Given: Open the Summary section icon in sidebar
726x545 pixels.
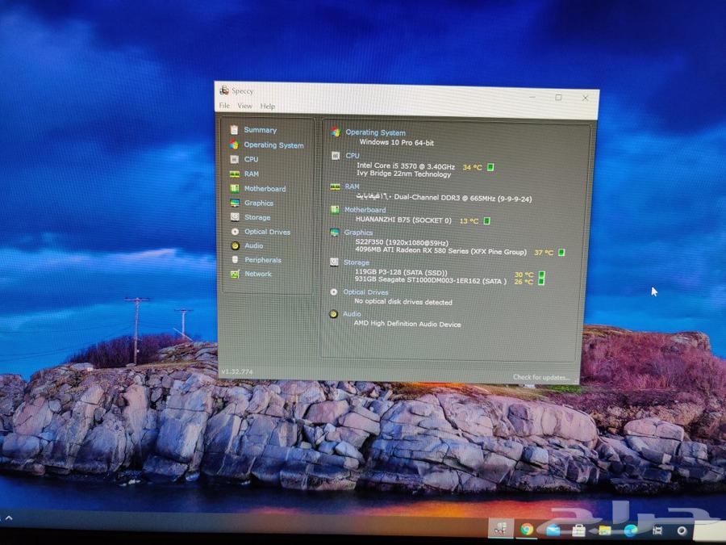Looking at the screenshot, I should [234, 130].
